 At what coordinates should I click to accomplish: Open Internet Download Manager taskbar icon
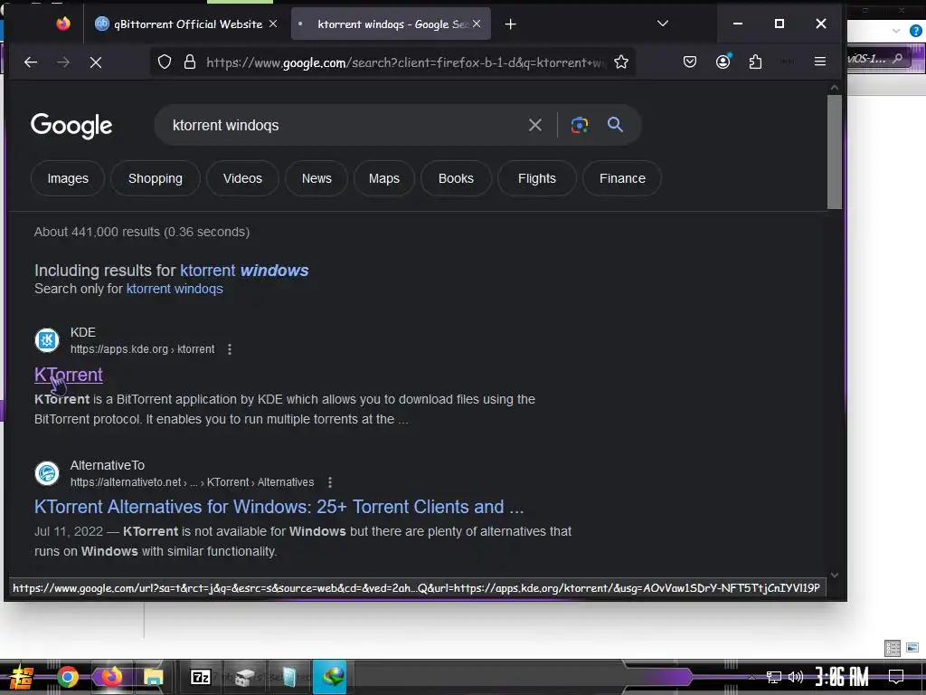333,677
